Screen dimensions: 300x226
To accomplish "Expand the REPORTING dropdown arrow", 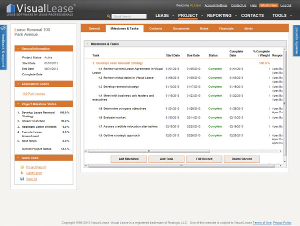I will 236,15.
